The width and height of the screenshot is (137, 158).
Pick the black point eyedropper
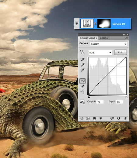(83, 60)
